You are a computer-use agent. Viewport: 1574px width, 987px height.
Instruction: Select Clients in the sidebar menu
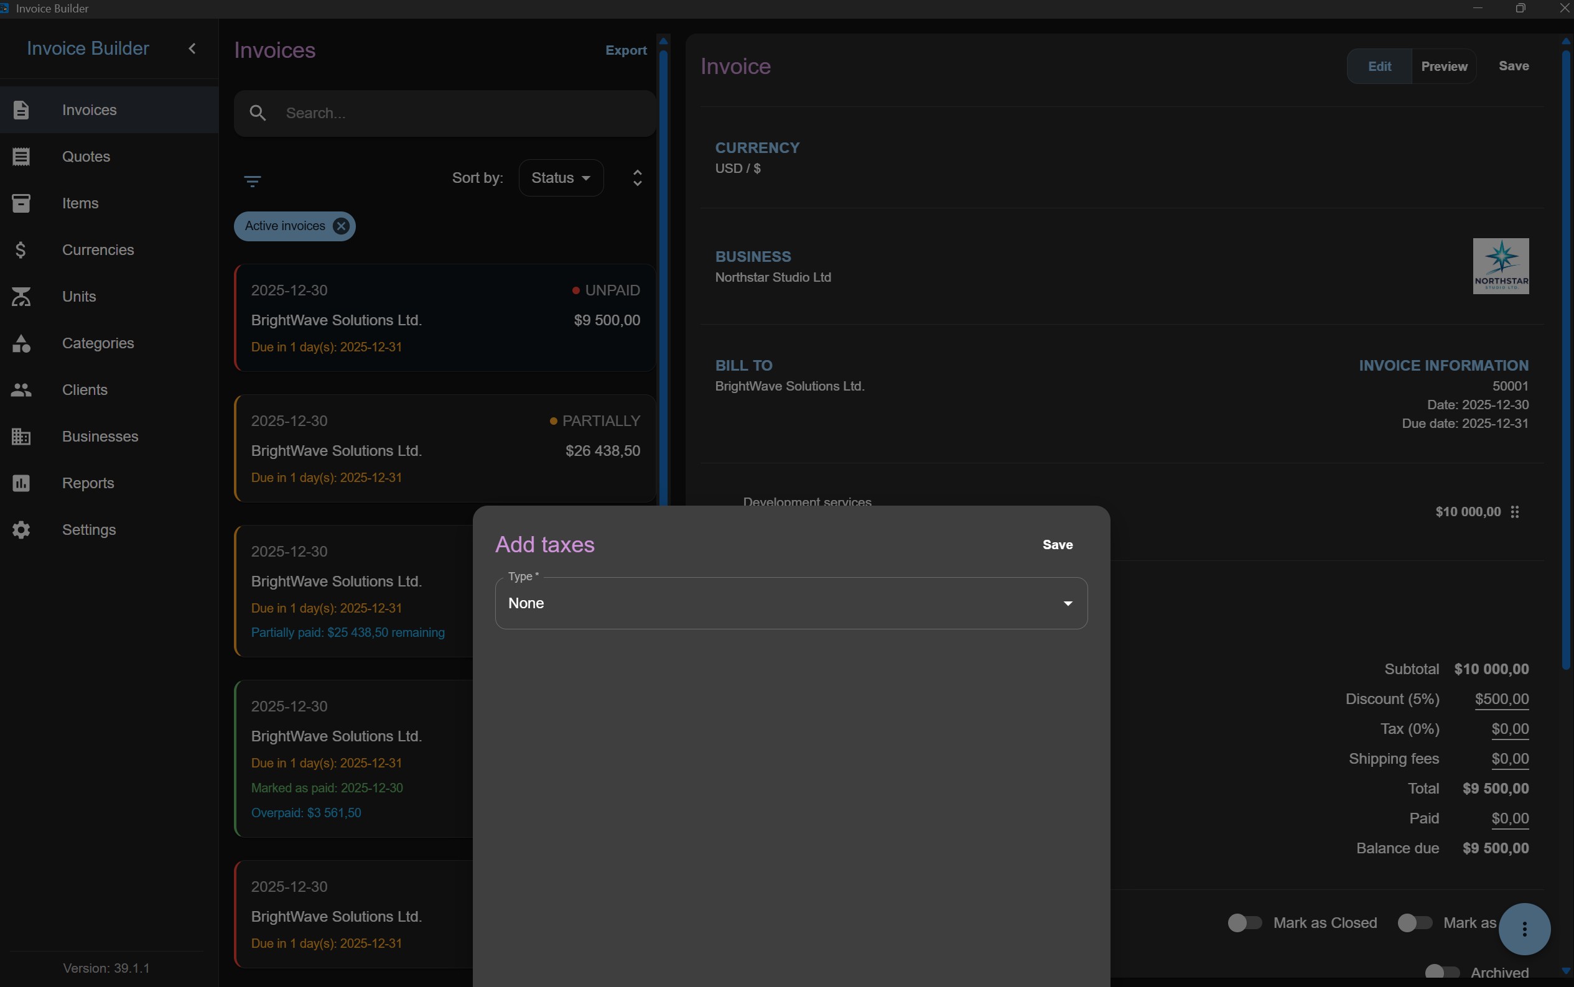pyautogui.click(x=109, y=390)
